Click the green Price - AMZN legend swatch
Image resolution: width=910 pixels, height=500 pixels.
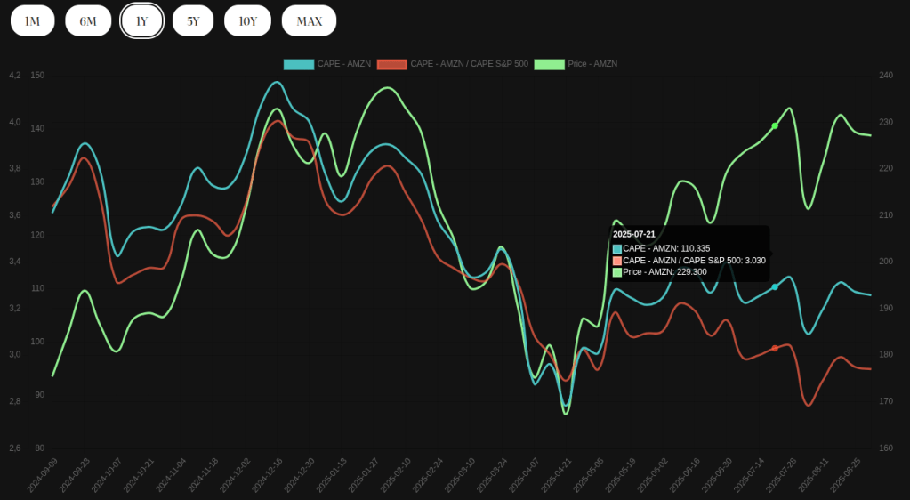point(549,64)
